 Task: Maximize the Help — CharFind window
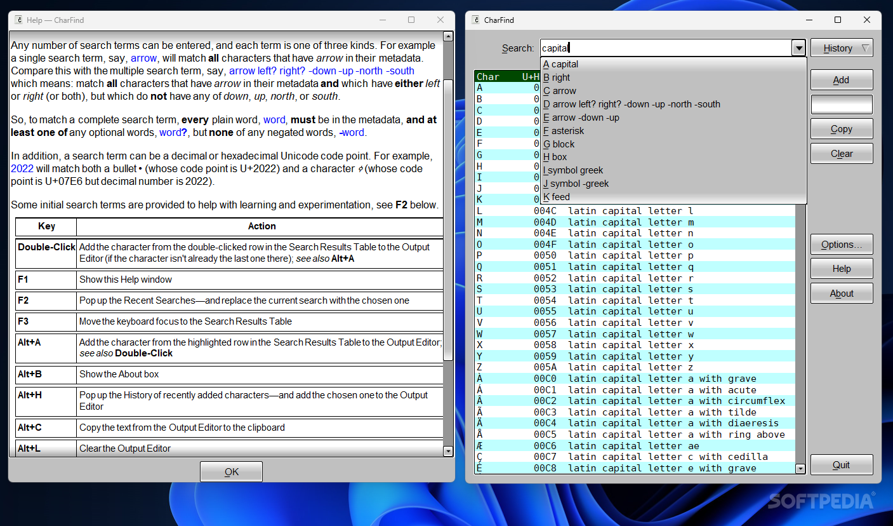tap(411, 20)
